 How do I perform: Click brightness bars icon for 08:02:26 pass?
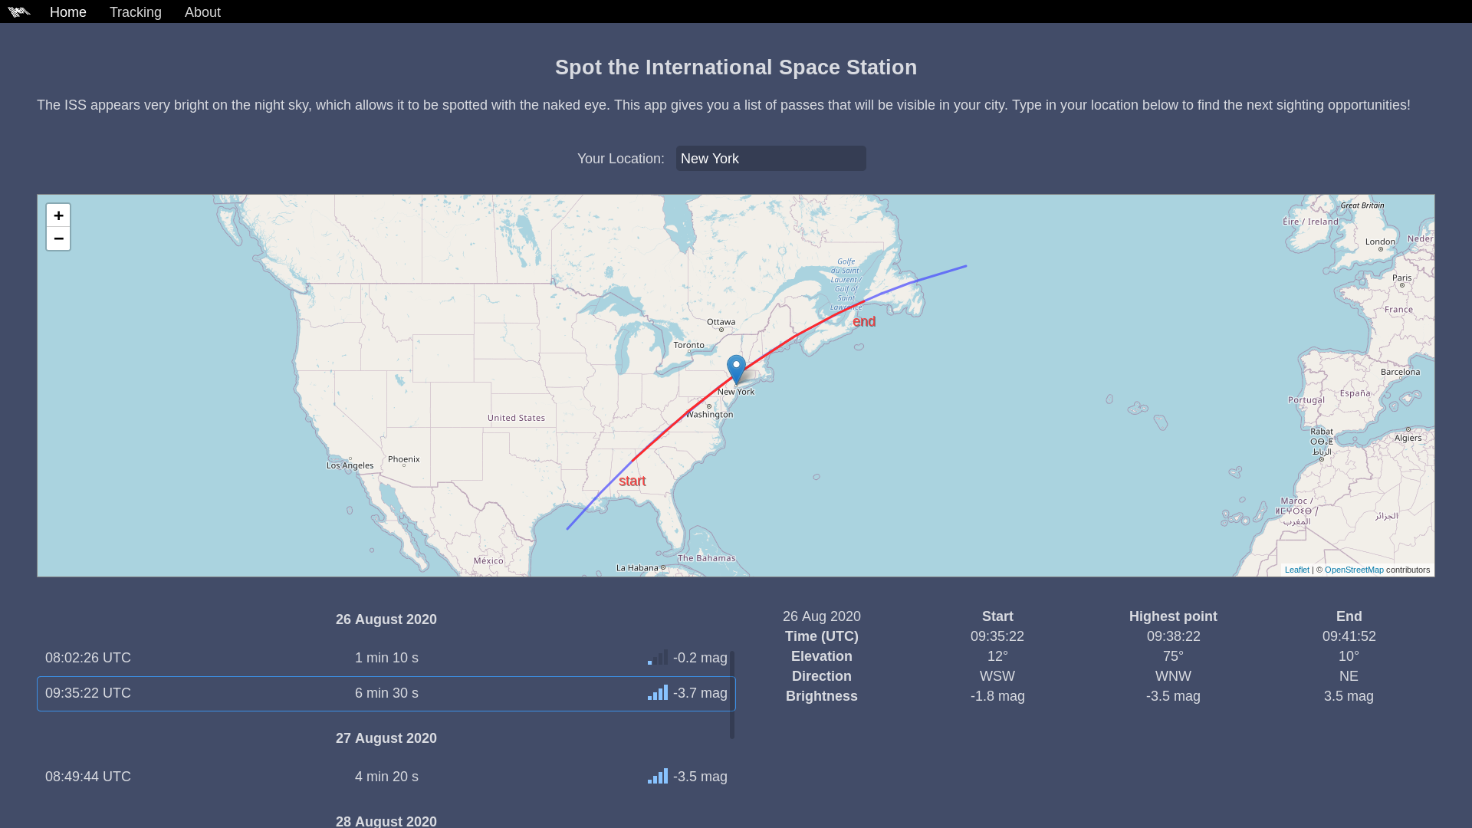point(657,658)
